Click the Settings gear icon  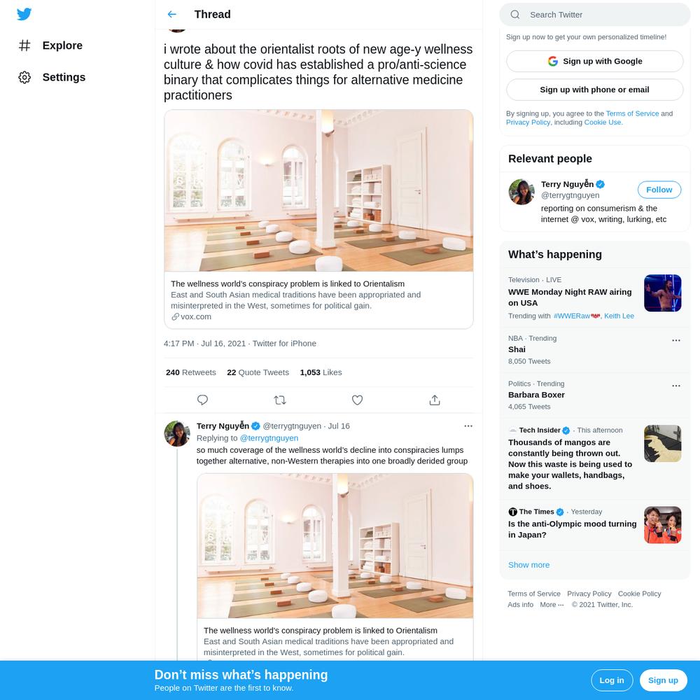pos(24,77)
